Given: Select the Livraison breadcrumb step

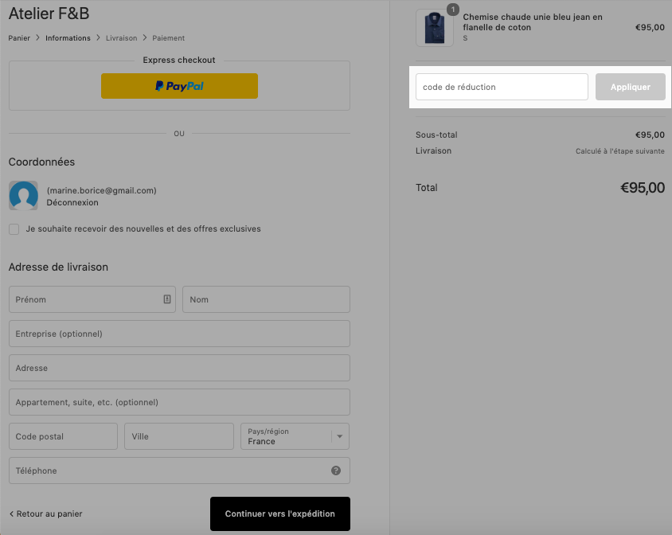Looking at the screenshot, I should click(122, 38).
